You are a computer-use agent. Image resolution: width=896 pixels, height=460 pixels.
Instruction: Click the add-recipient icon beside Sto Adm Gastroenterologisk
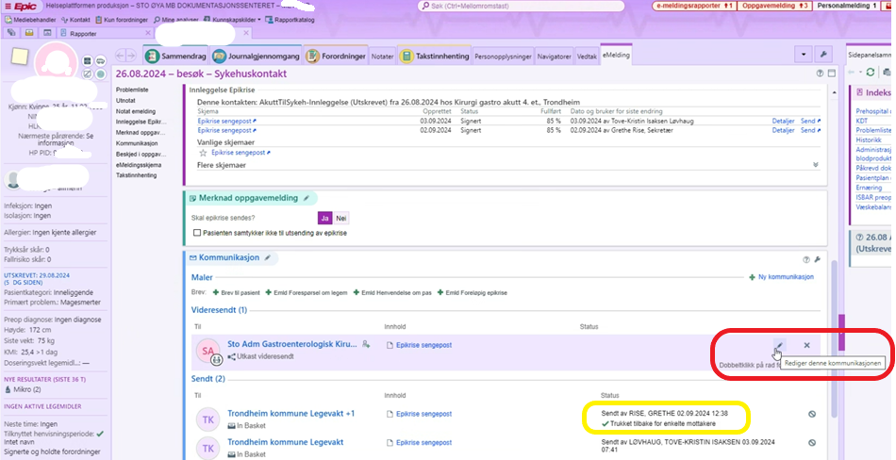(366, 345)
